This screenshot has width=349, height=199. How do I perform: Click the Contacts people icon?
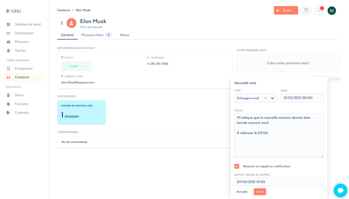9,77
